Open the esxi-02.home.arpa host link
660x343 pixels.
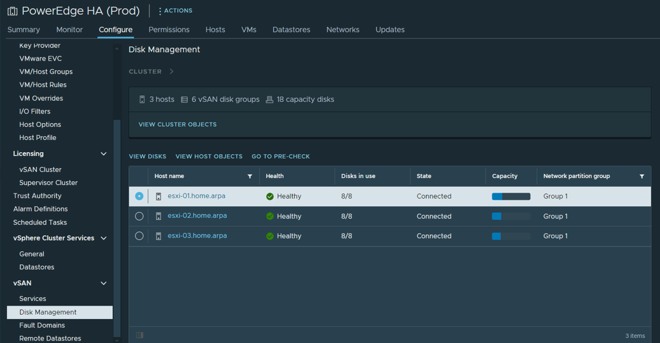[x=197, y=215]
